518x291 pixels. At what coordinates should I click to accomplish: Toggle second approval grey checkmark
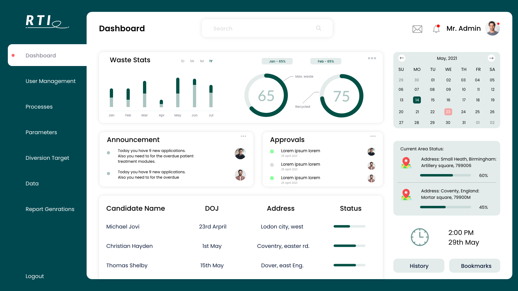(x=272, y=165)
